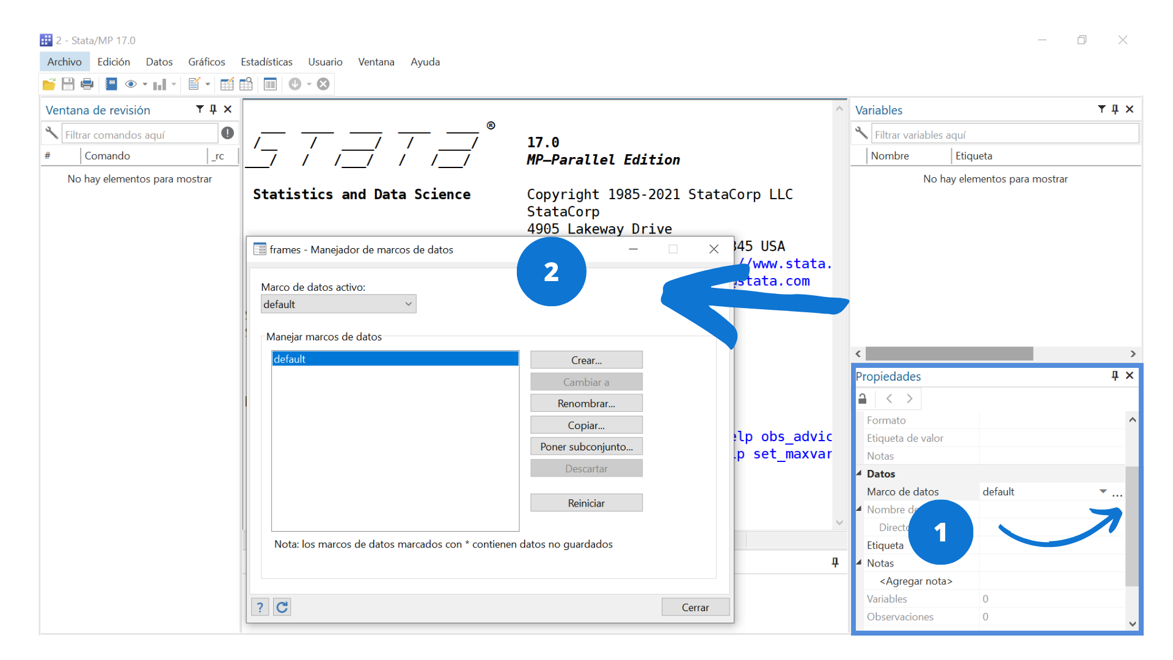The image size is (1173, 660).
Task: Click the Print toolbar icon
Action: [x=87, y=84]
